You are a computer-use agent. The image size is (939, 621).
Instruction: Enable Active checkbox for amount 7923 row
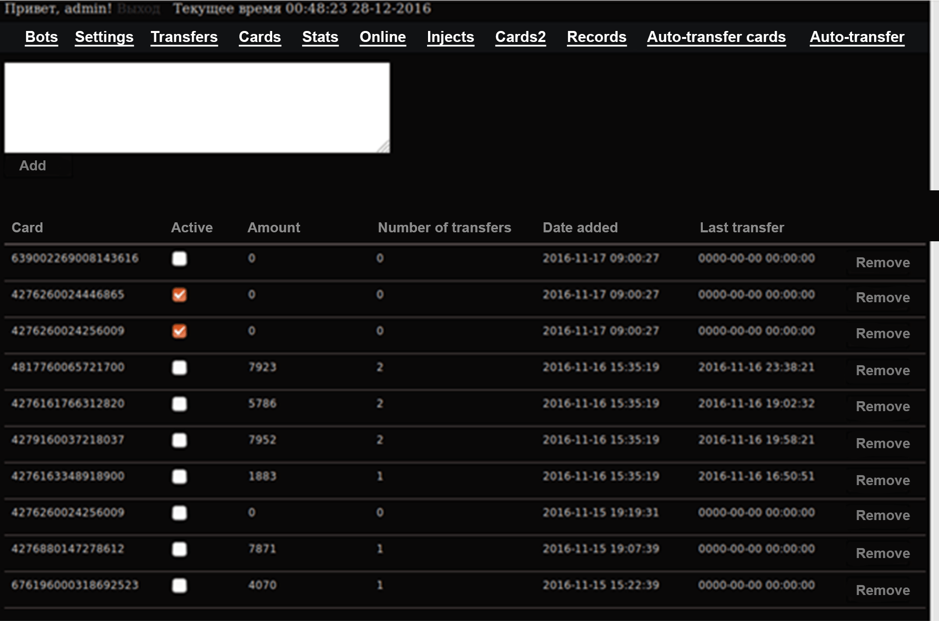(179, 368)
